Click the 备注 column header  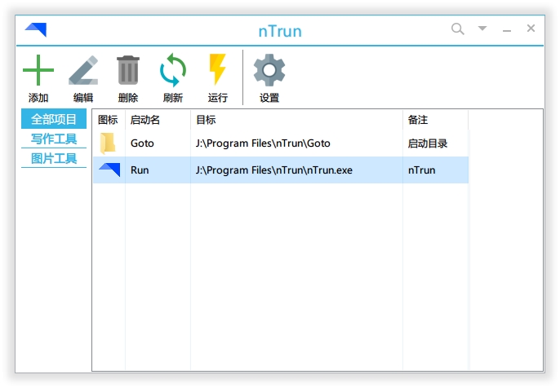[x=435, y=120]
